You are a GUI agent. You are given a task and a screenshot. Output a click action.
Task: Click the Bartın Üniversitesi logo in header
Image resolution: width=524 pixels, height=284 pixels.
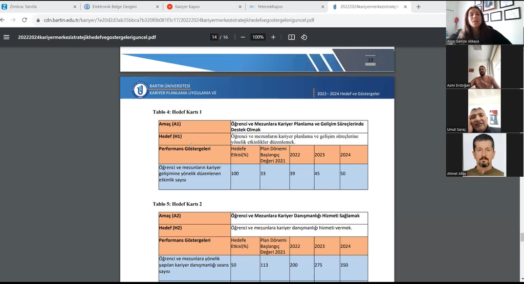[x=140, y=89]
